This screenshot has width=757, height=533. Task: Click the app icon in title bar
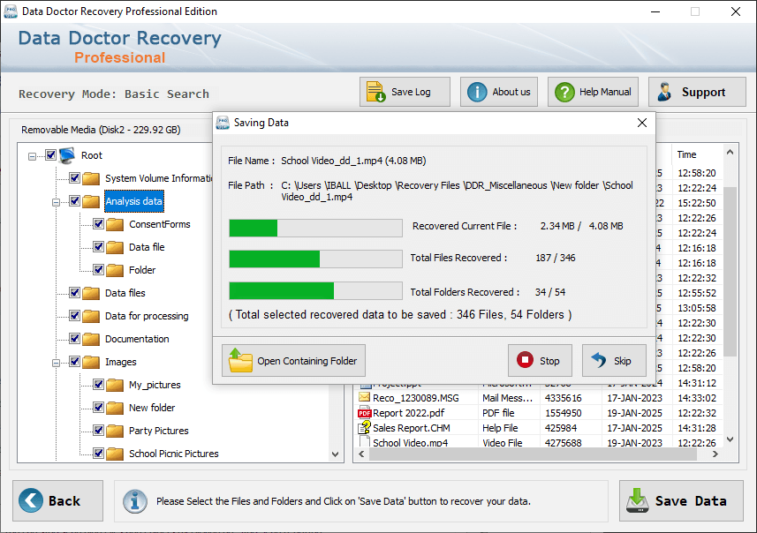[11, 11]
